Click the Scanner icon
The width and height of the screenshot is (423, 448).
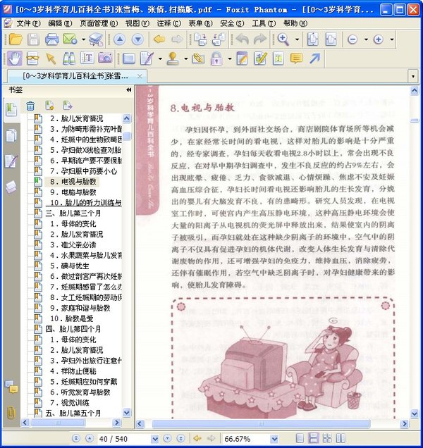coord(96,39)
